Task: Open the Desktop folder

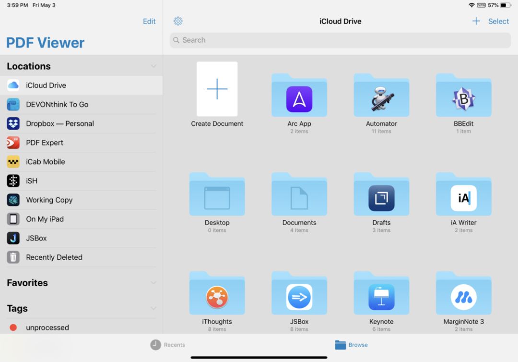Action: pos(217,194)
